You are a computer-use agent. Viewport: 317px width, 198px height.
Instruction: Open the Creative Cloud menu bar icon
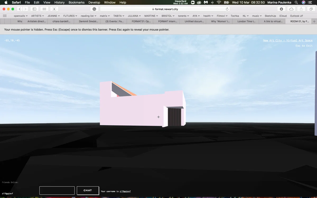[199, 2]
